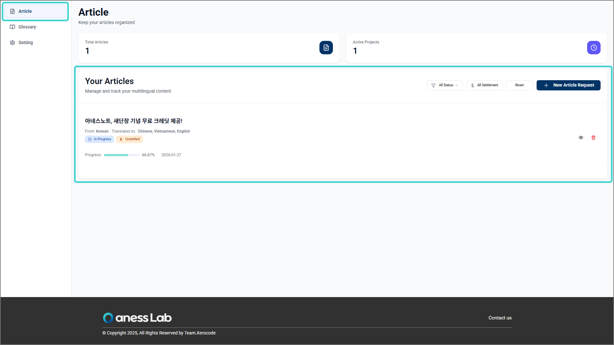Open the Contact us footer link
Viewport: 614px width, 345px height.
500,318
